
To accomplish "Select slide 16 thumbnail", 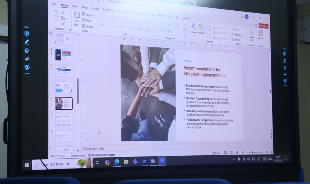I will (64, 87).
